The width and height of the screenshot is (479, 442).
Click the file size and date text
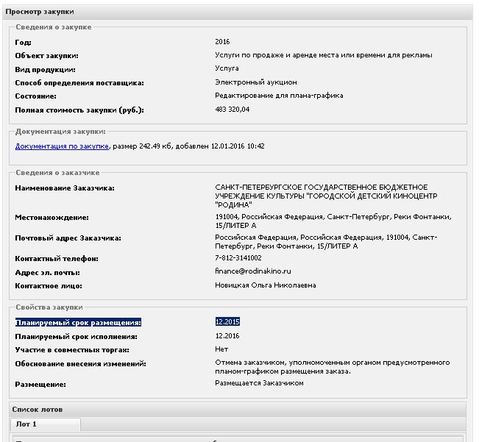tap(188, 146)
